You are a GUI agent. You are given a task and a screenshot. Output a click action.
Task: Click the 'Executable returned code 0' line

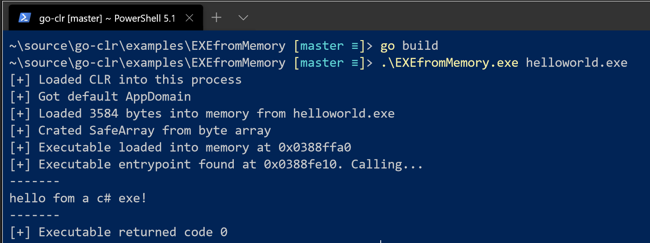point(133,232)
